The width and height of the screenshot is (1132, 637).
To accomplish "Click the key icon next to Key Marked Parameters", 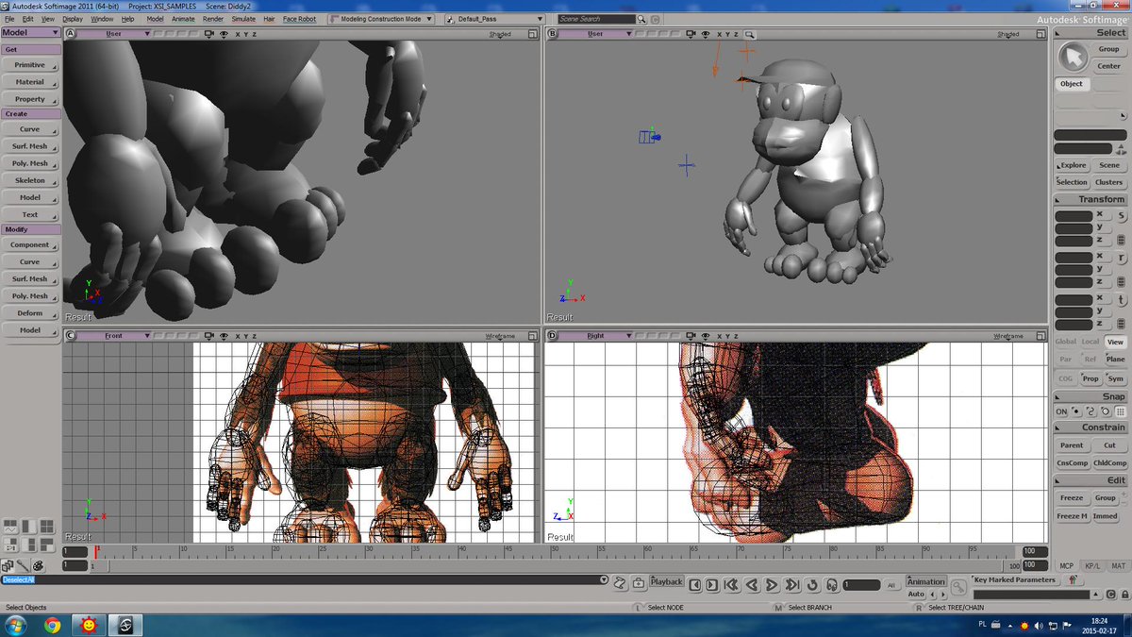I will click(1073, 580).
